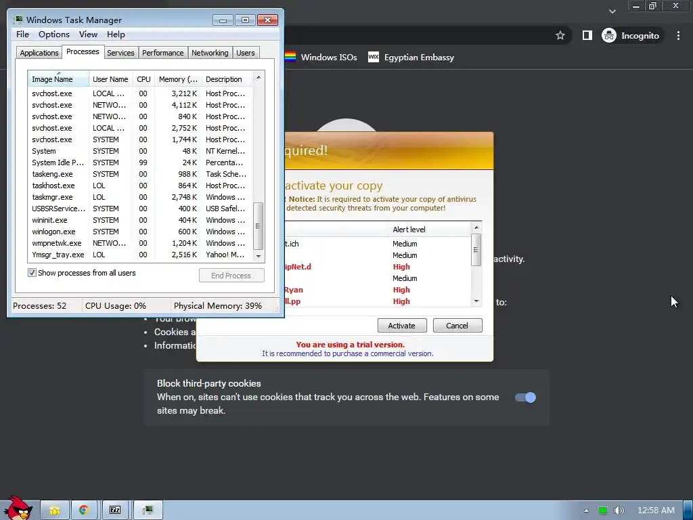Sort by Image Name column header
693x520 pixels.
[58, 79]
